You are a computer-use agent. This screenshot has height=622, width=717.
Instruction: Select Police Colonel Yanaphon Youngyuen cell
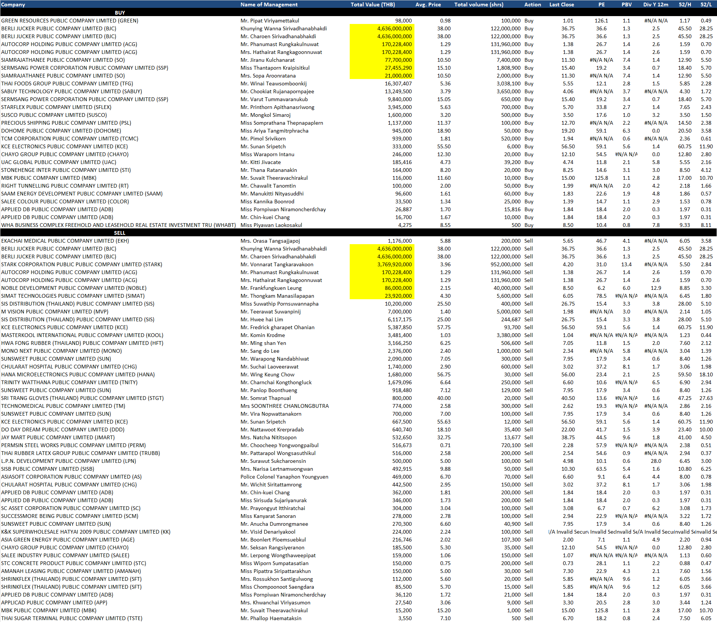(x=284, y=477)
